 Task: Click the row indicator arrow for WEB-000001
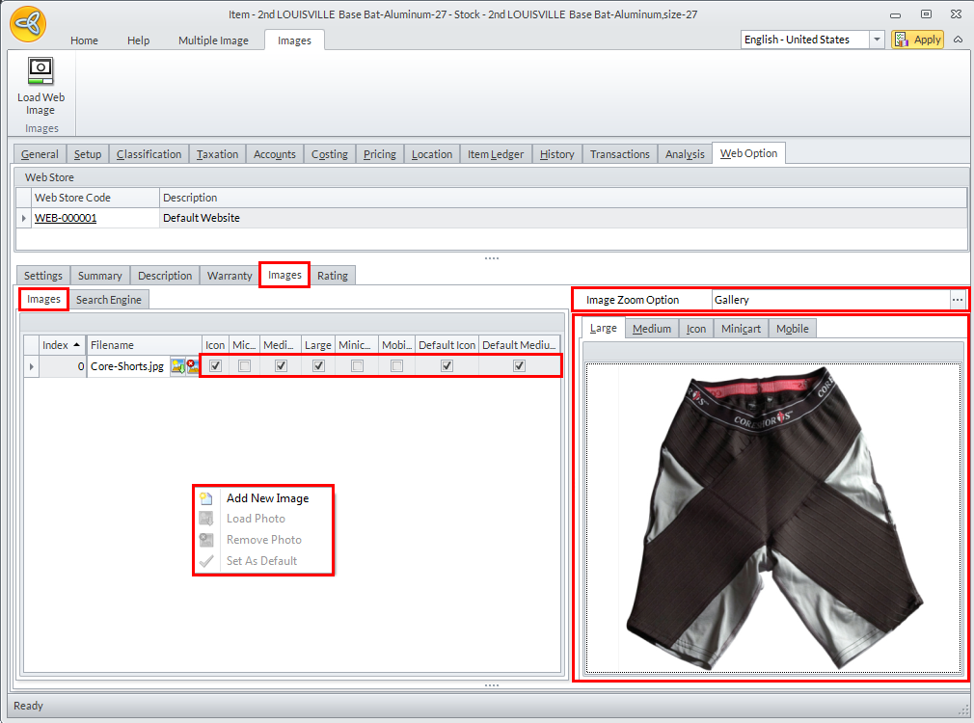click(x=24, y=219)
